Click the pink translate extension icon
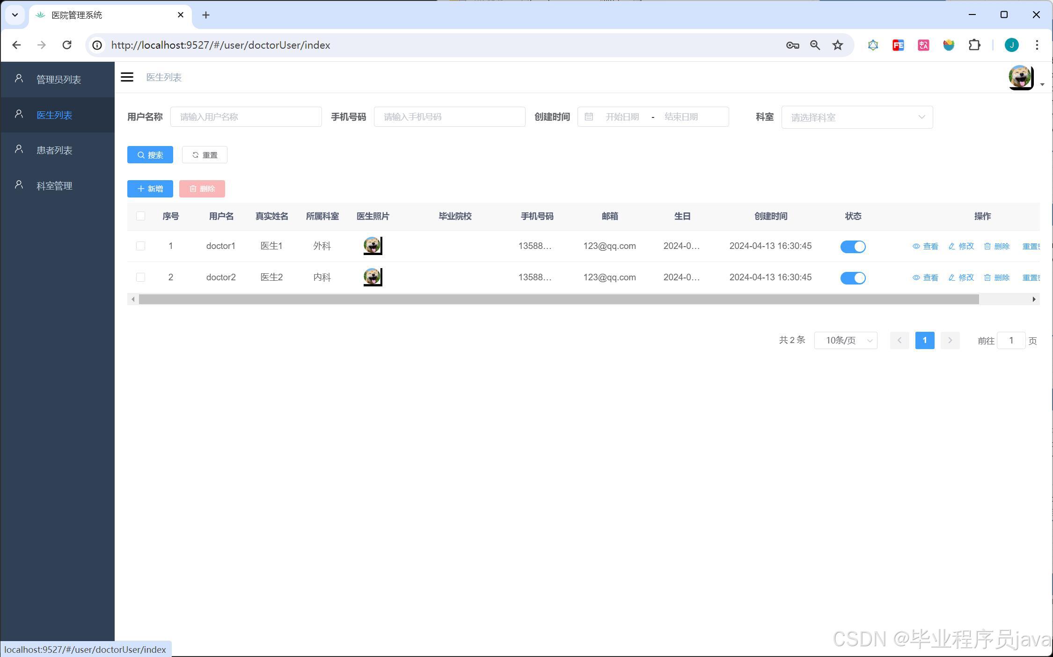The image size is (1053, 657). point(923,45)
